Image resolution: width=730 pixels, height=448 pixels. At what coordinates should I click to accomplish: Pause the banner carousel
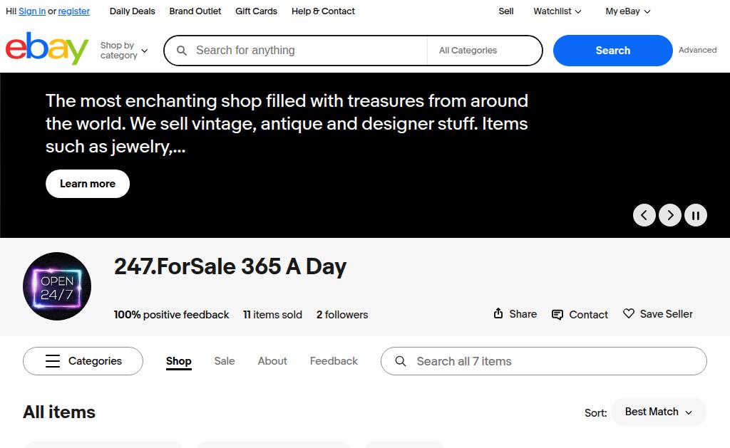coord(696,215)
